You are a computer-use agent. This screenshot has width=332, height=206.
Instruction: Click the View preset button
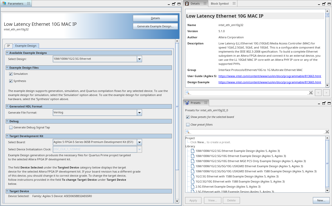212,200
